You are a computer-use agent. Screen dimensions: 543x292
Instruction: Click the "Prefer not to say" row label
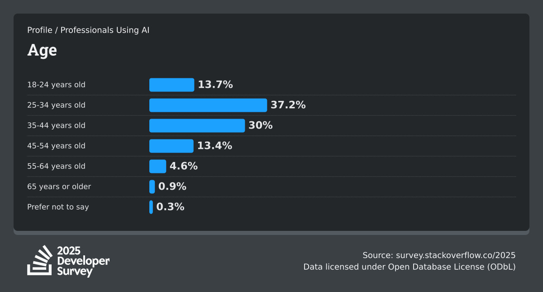58,207
